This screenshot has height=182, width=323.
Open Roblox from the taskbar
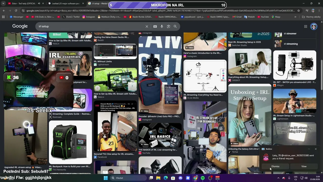point(188,178)
